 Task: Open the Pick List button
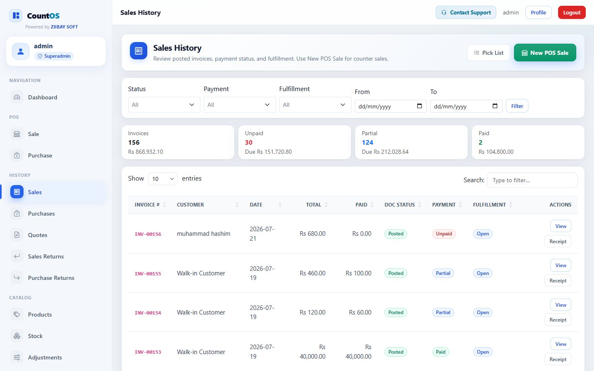point(489,53)
